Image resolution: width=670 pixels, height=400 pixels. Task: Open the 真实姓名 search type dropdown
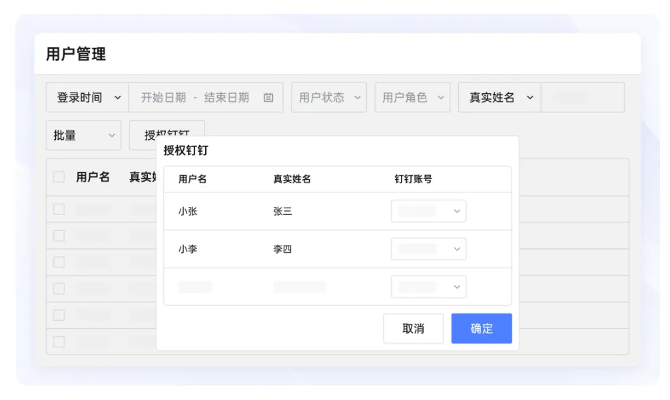click(x=500, y=98)
